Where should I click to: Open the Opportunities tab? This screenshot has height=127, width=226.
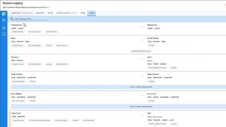(67, 13)
